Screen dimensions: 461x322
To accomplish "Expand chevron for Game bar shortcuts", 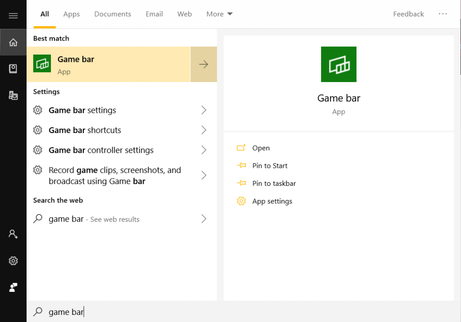I will (204, 130).
